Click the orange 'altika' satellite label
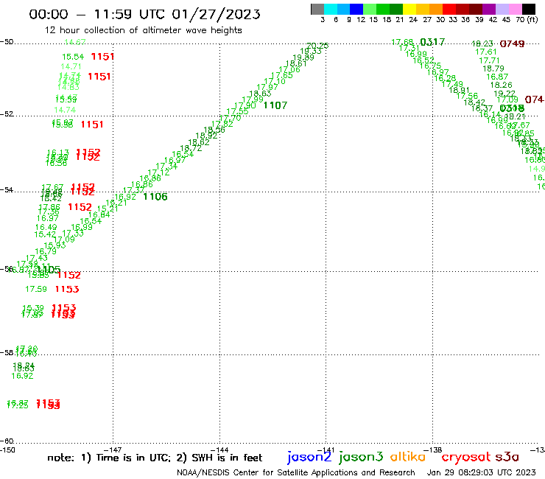This screenshot has width=545, height=479. tap(408, 456)
